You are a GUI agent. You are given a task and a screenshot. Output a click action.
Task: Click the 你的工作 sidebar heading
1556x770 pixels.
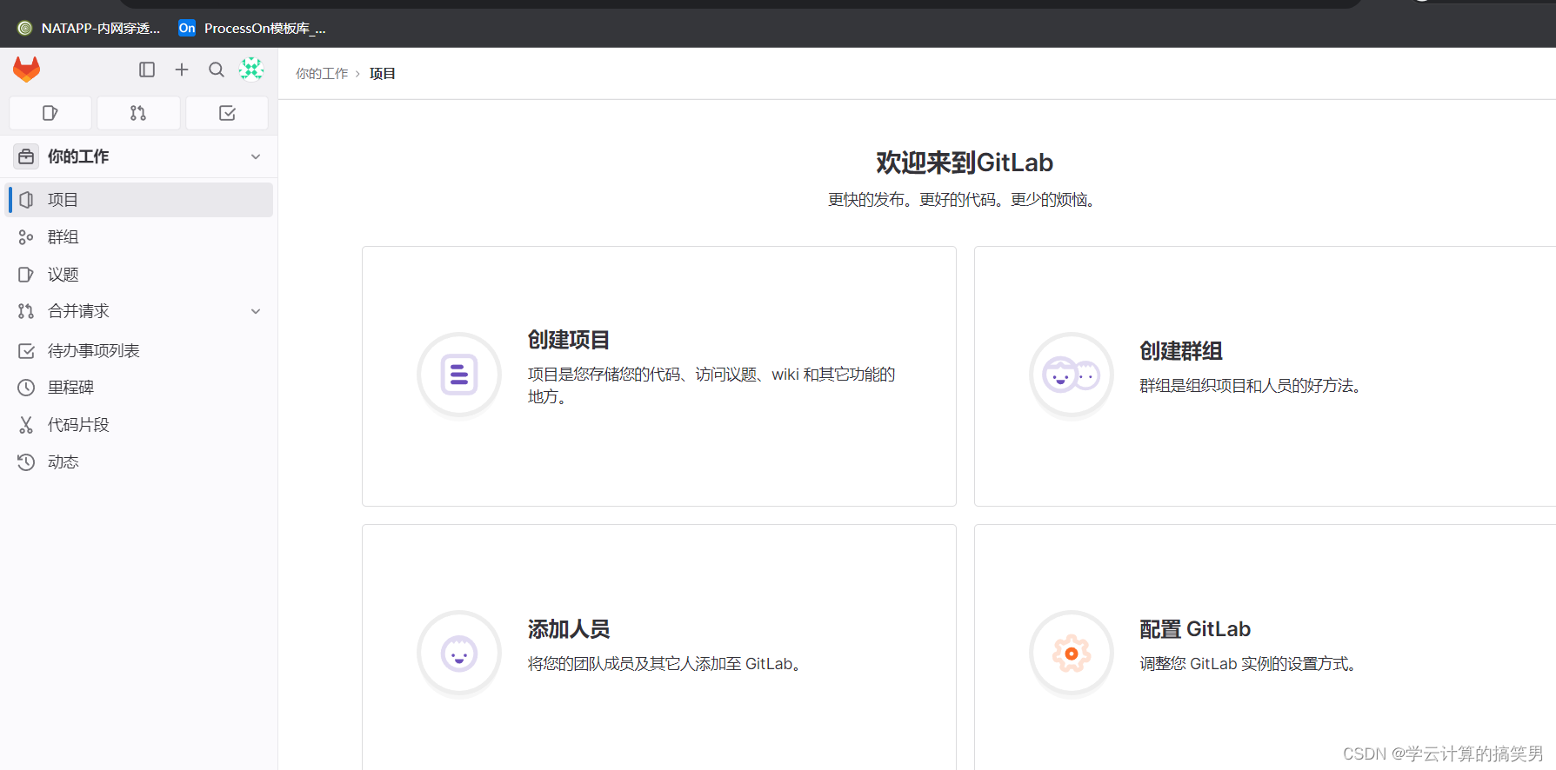click(78, 156)
